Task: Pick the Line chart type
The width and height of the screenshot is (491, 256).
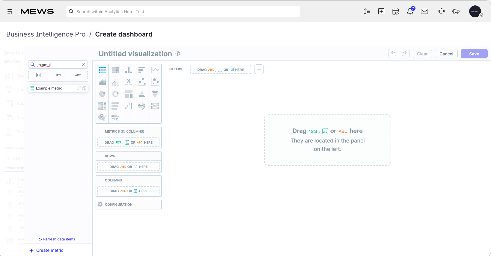Action: (x=155, y=70)
